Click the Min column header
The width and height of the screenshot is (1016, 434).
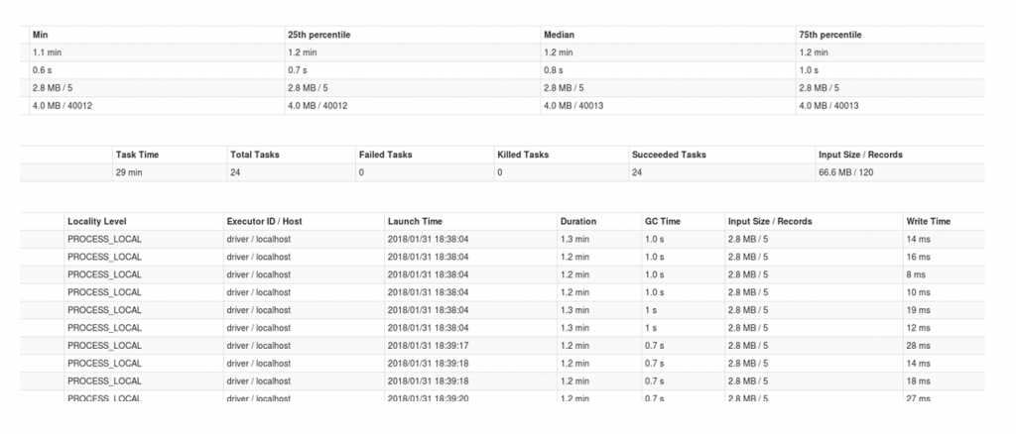click(x=40, y=35)
